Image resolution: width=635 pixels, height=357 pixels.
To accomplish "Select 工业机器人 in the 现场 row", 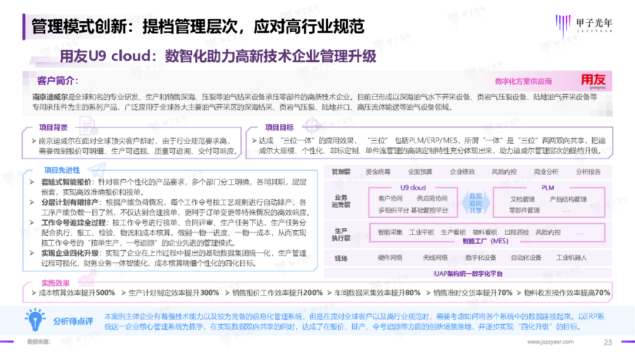I will point(571,258).
